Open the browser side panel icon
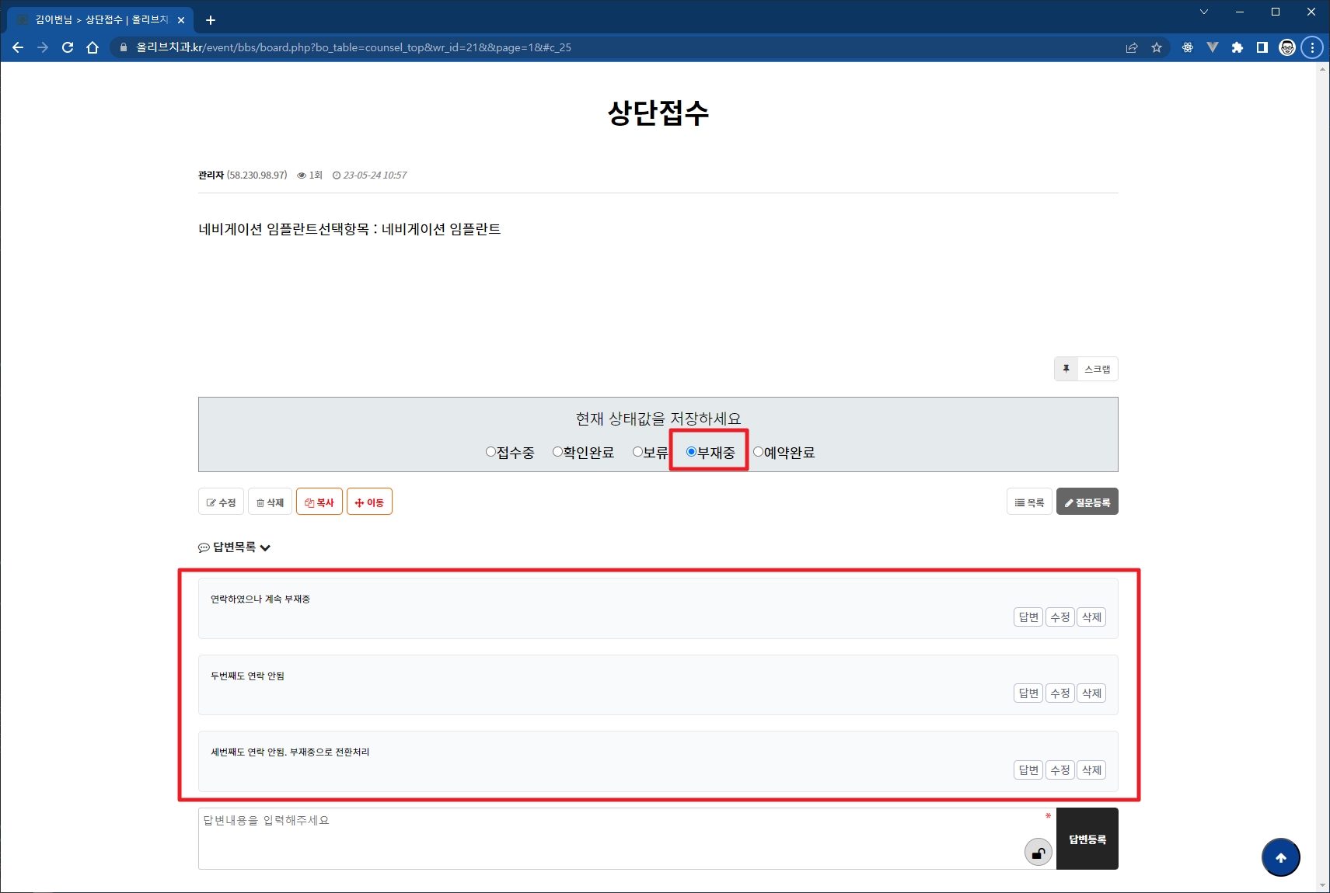The height and width of the screenshot is (893, 1330). 1262,47
